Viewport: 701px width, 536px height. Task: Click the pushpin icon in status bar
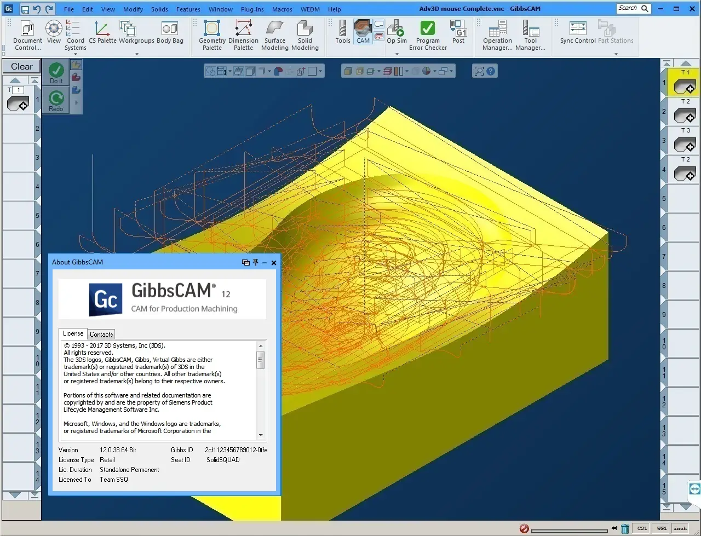(x=614, y=529)
